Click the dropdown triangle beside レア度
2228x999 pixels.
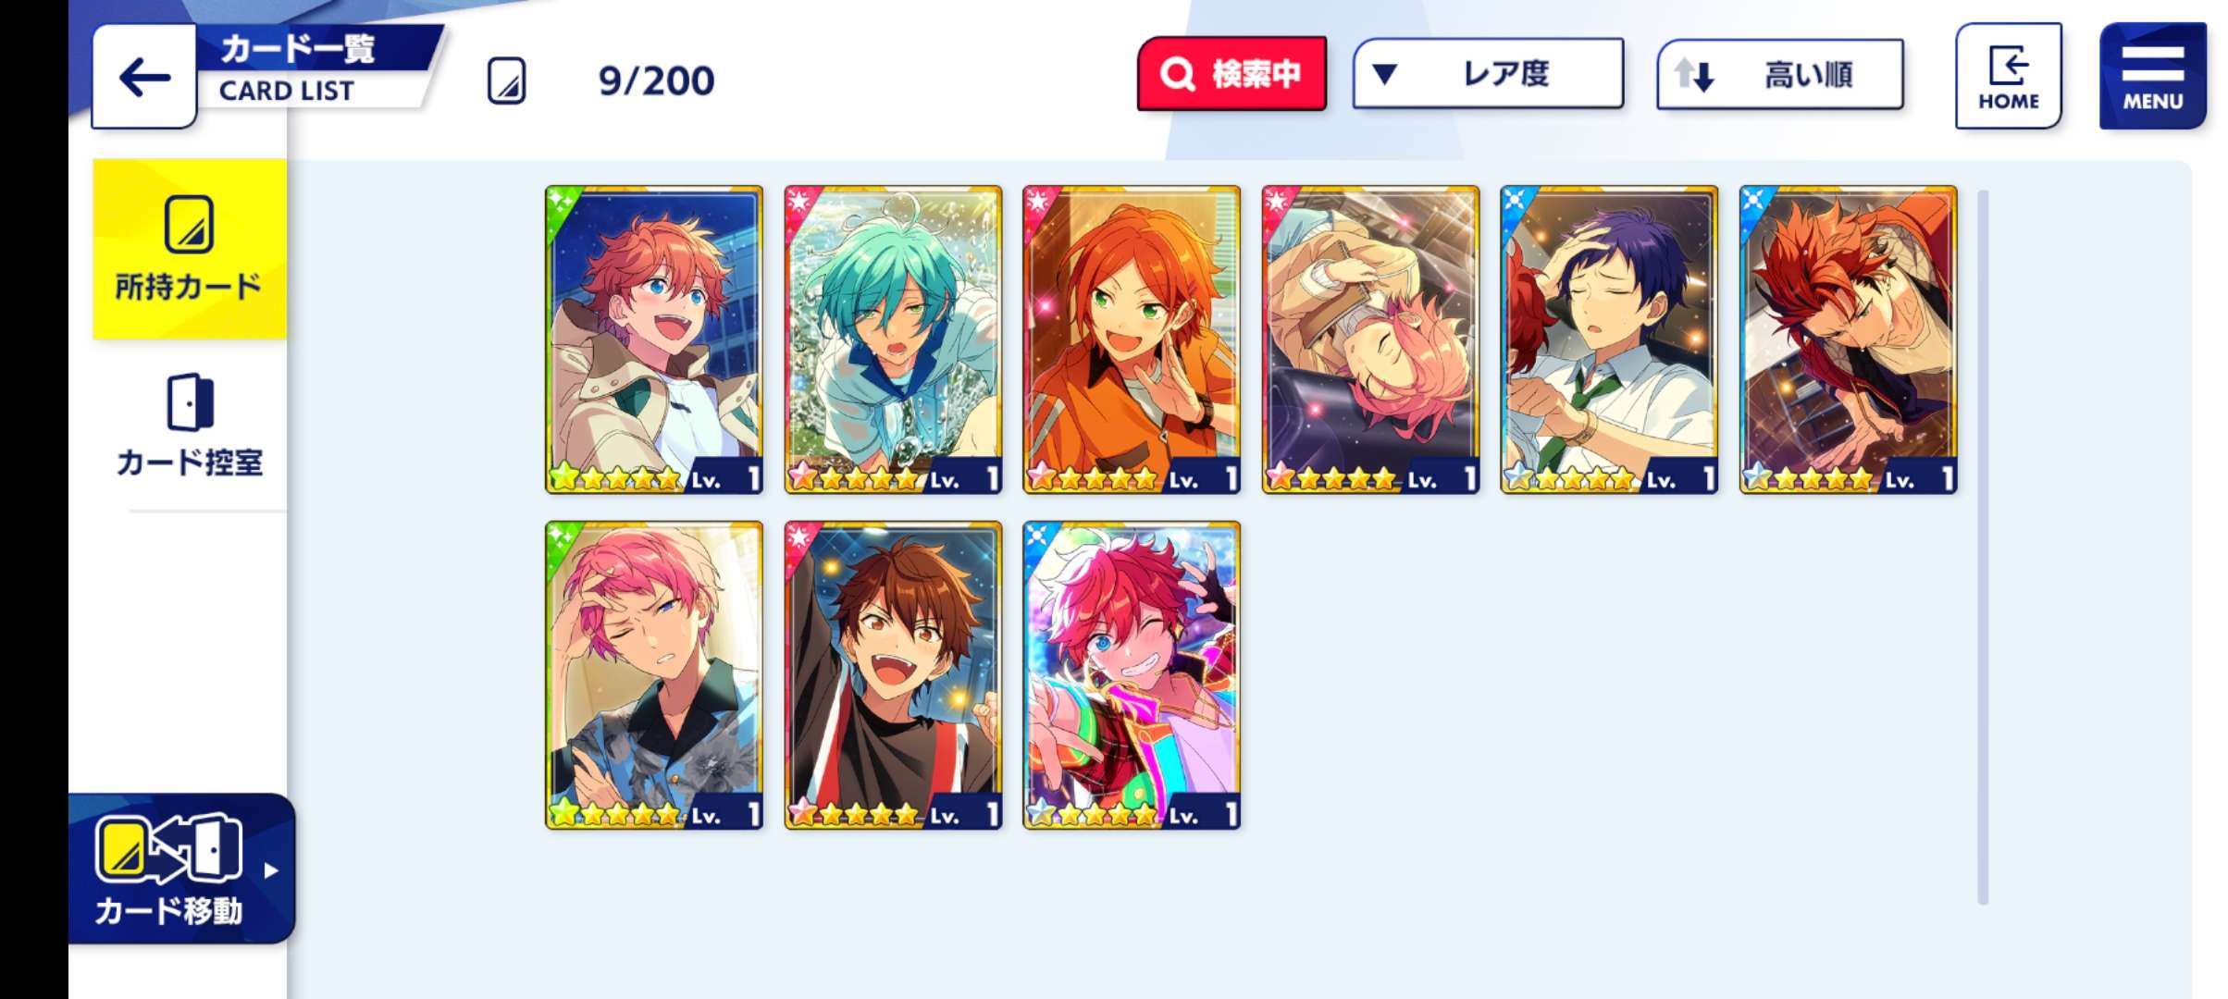tap(1384, 74)
